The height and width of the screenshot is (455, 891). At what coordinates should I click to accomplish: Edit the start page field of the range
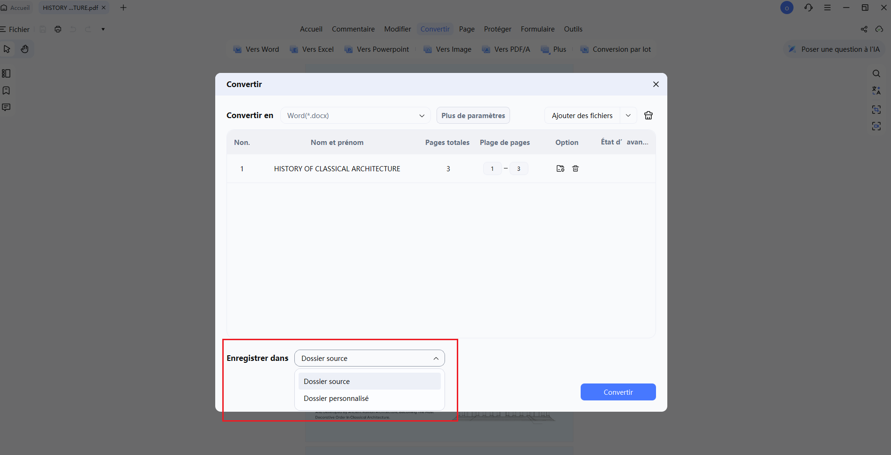coord(493,168)
